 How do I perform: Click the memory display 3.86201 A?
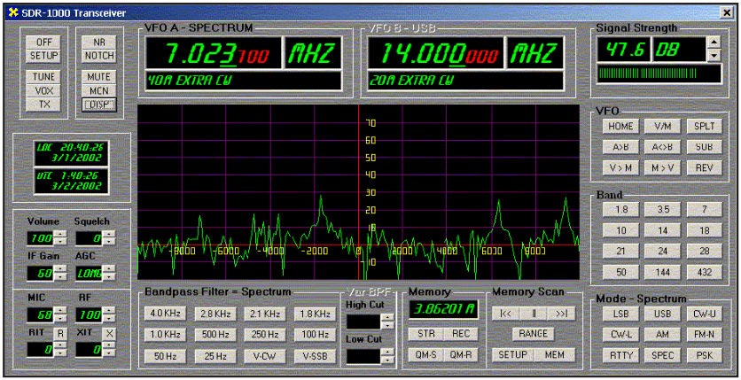point(443,309)
